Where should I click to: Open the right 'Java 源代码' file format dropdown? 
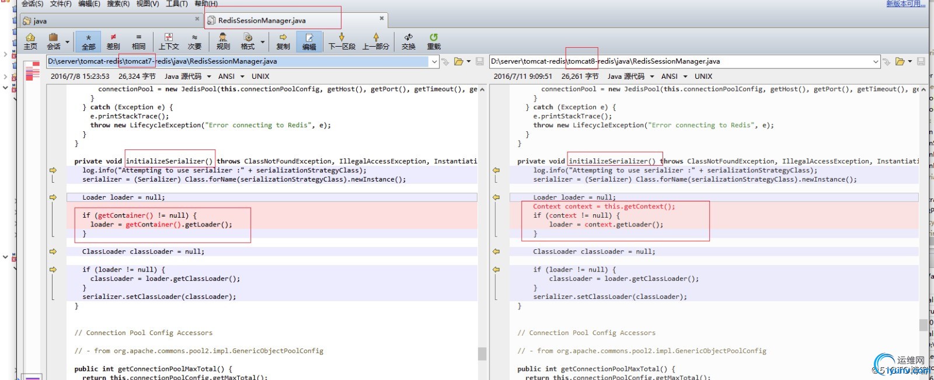point(651,76)
